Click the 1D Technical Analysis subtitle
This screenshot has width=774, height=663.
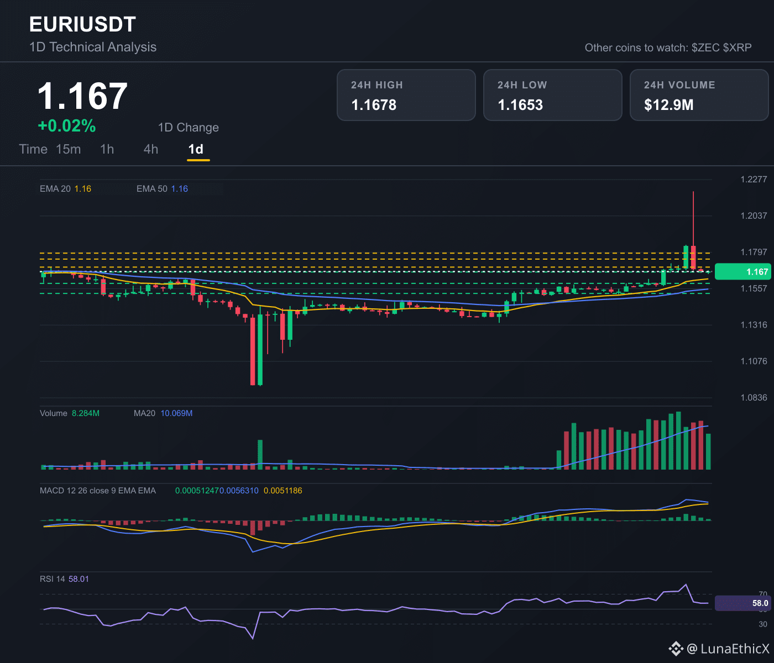(x=93, y=47)
